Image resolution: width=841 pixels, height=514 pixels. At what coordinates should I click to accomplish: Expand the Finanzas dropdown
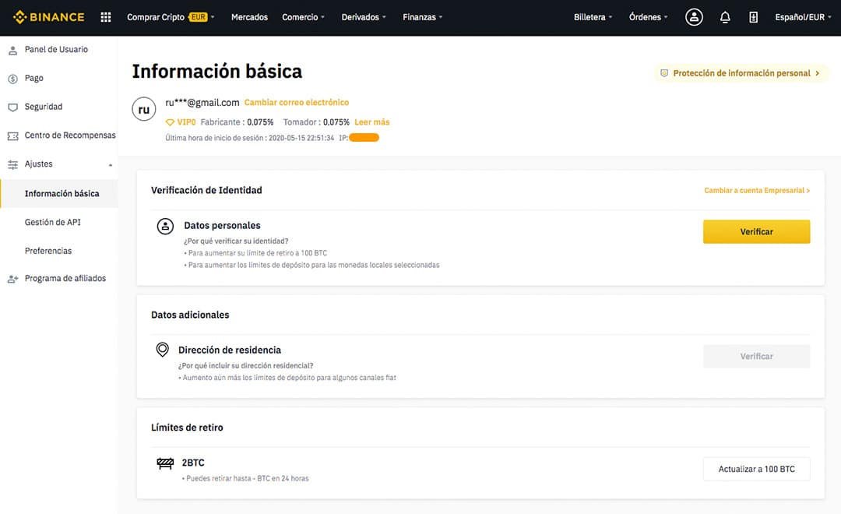coord(440,17)
